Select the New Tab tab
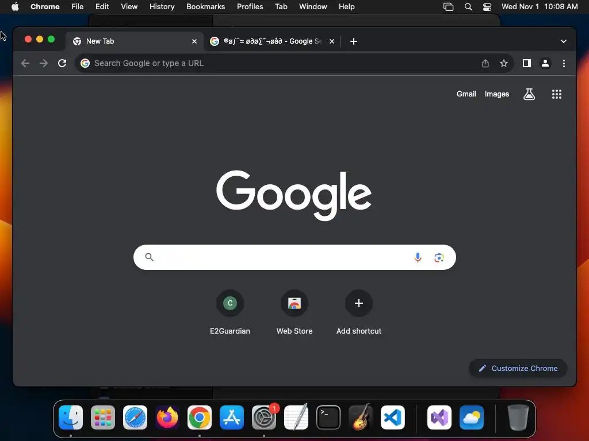The height and width of the screenshot is (441, 589). (134, 41)
